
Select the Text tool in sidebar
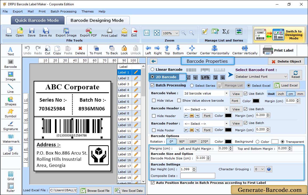point(11,51)
